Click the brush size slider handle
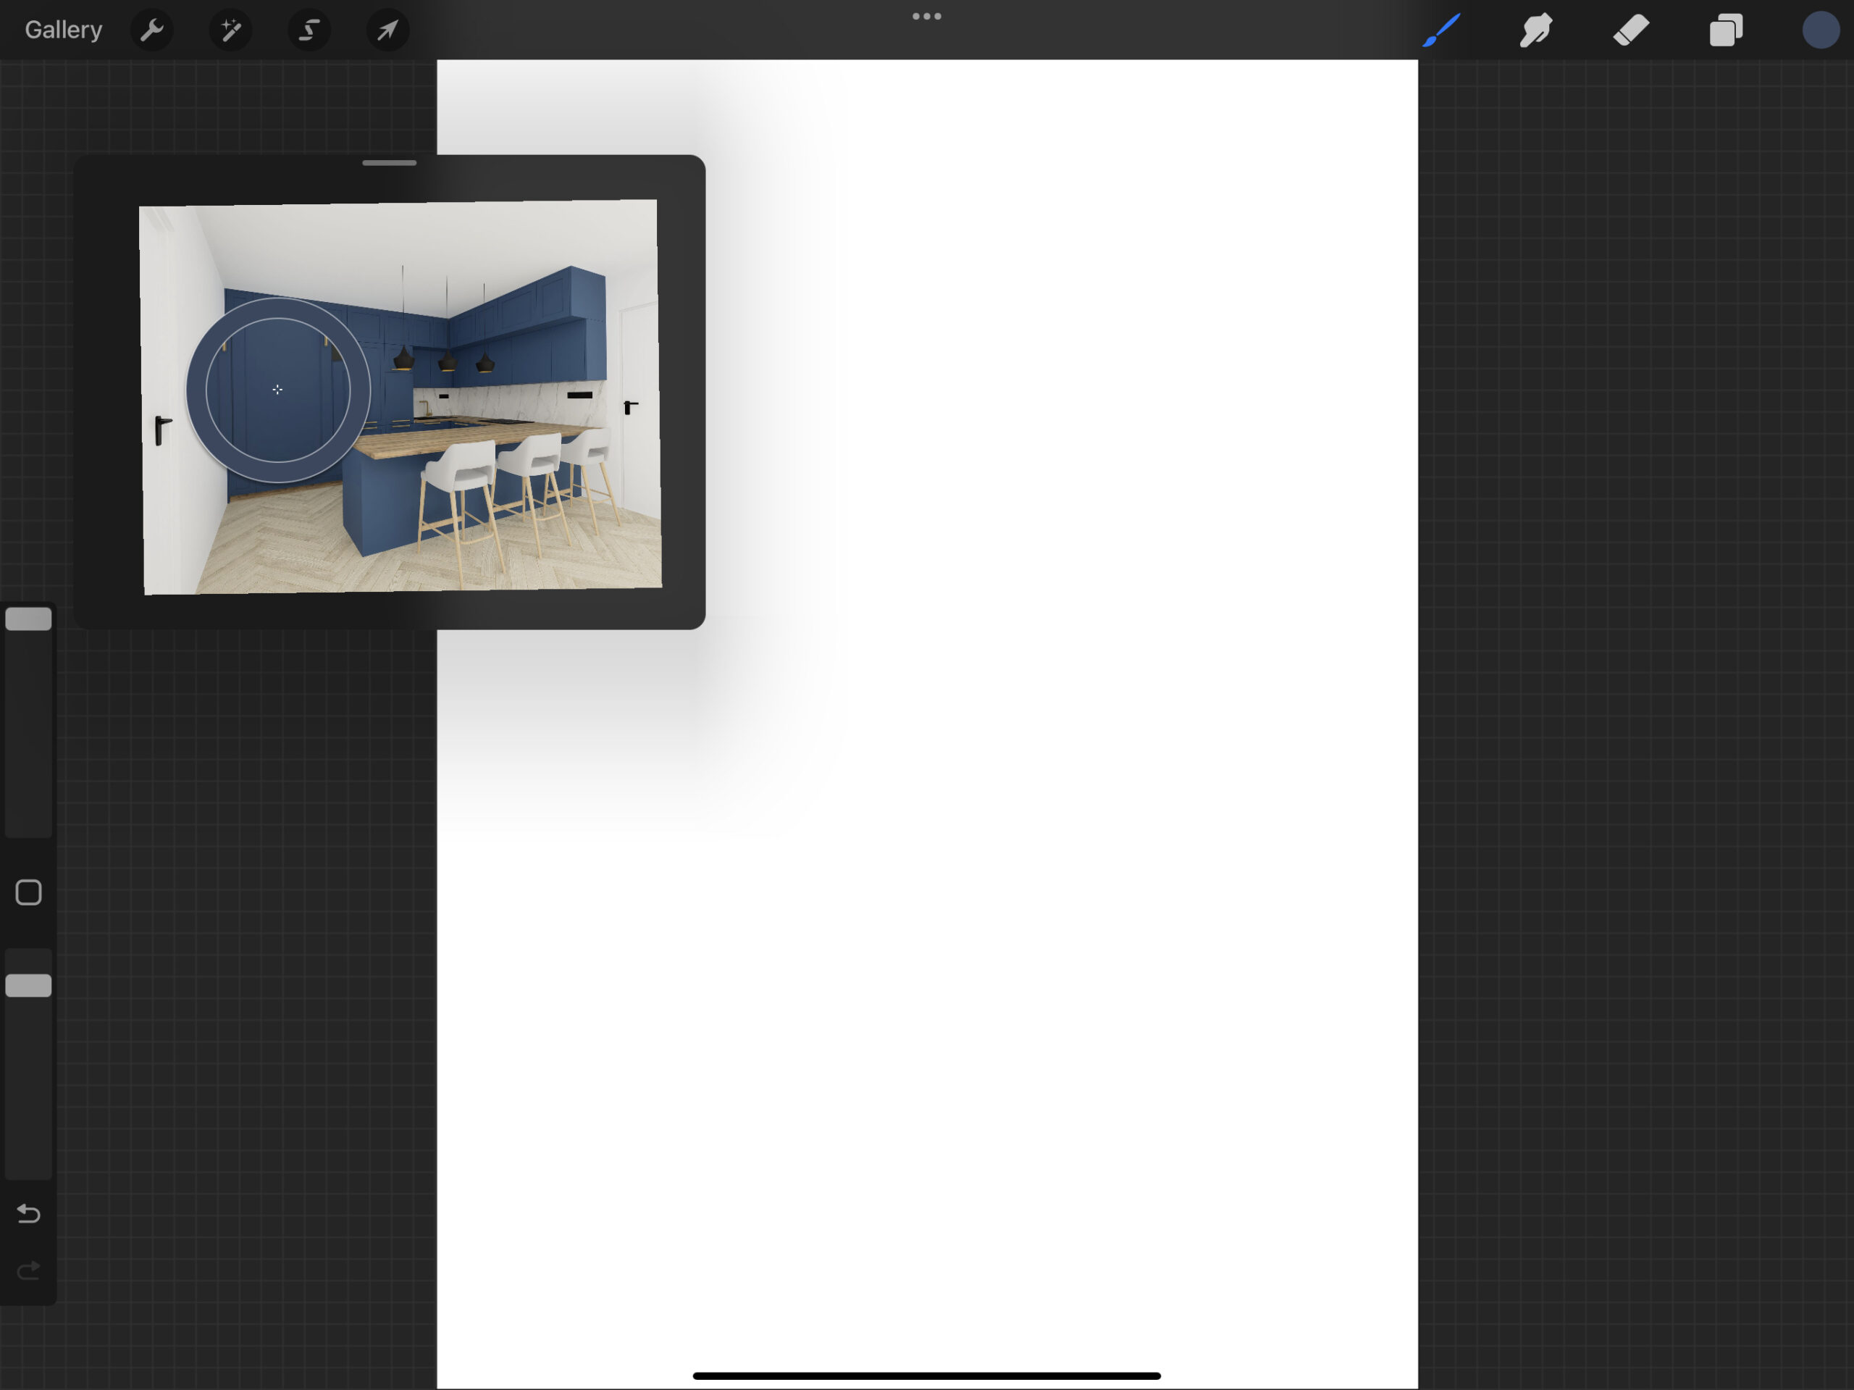1854x1390 pixels. (28, 619)
